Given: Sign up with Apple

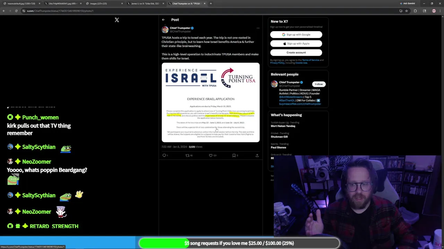Looking at the screenshot, I should [296, 44].
